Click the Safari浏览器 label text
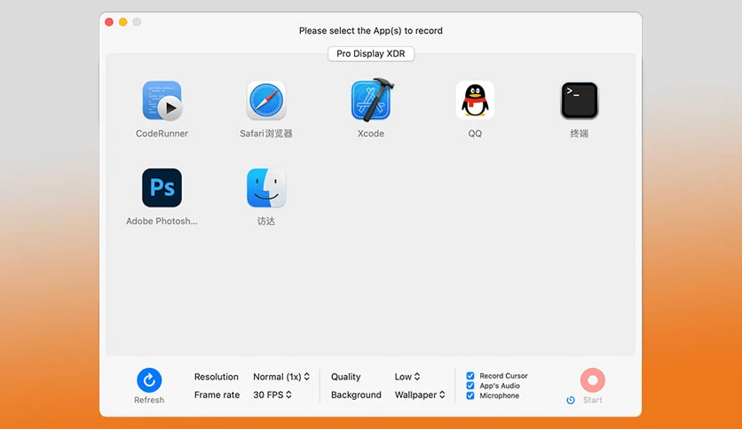This screenshot has height=429, width=742. [x=266, y=134]
